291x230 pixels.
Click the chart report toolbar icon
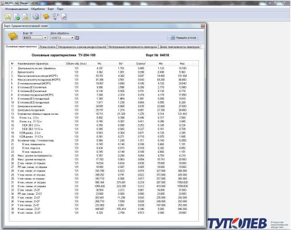point(64,17)
